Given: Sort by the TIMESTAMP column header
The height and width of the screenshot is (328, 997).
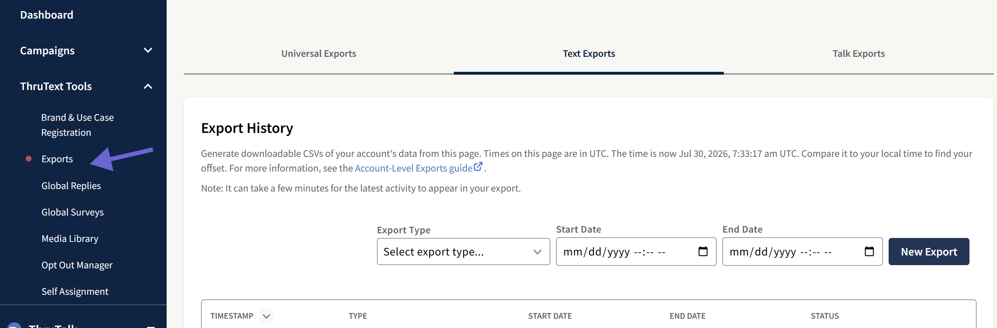Looking at the screenshot, I should (231, 316).
